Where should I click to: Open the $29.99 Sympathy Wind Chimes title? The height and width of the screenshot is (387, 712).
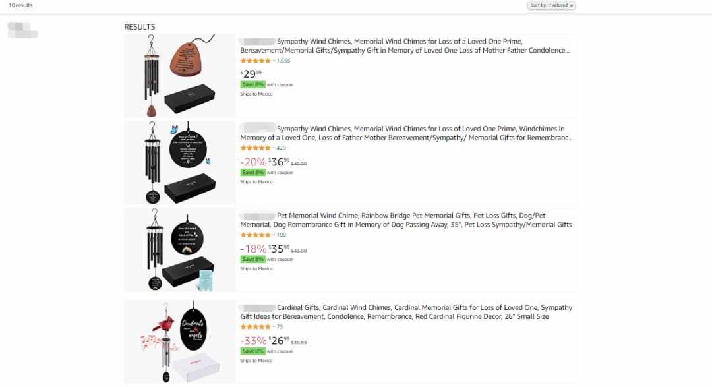pyautogui.click(x=405, y=46)
